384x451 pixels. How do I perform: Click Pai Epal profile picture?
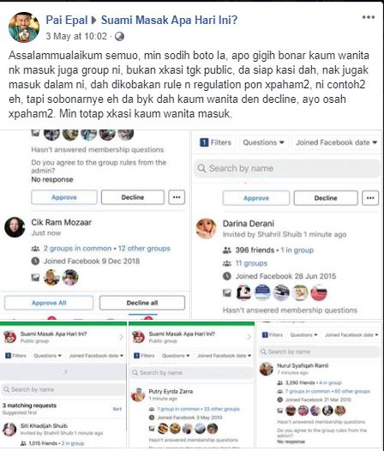[24, 27]
